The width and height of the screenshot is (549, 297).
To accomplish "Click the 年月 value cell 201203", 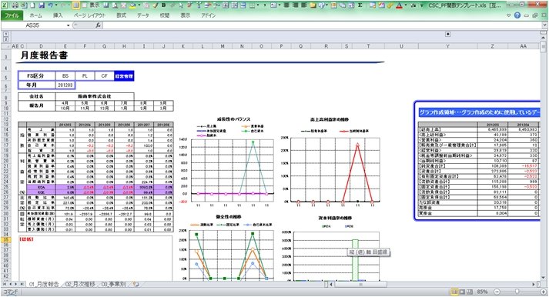I will pyautogui.click(x=65, y=85).
